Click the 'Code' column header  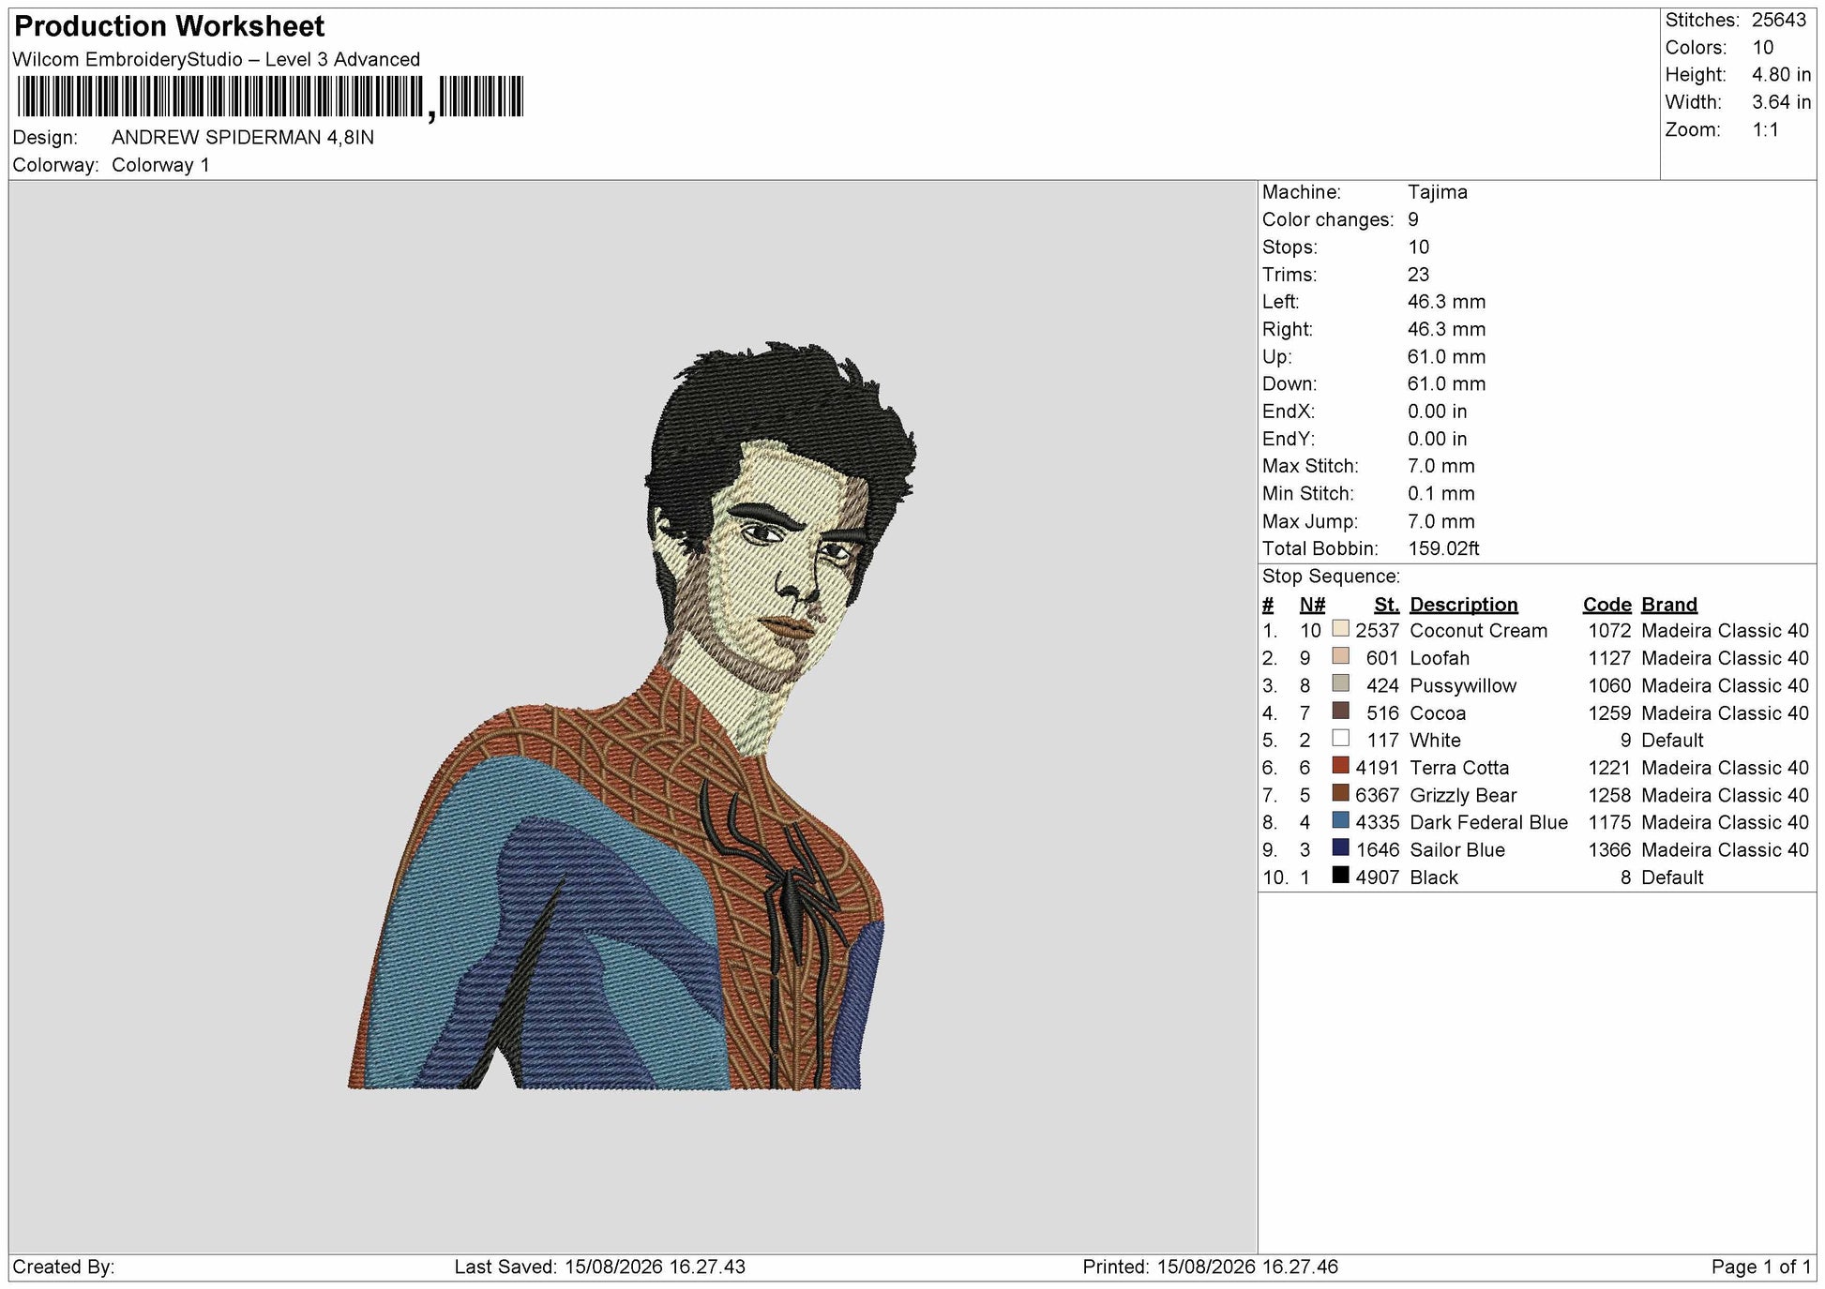[x=1607, y=605]
